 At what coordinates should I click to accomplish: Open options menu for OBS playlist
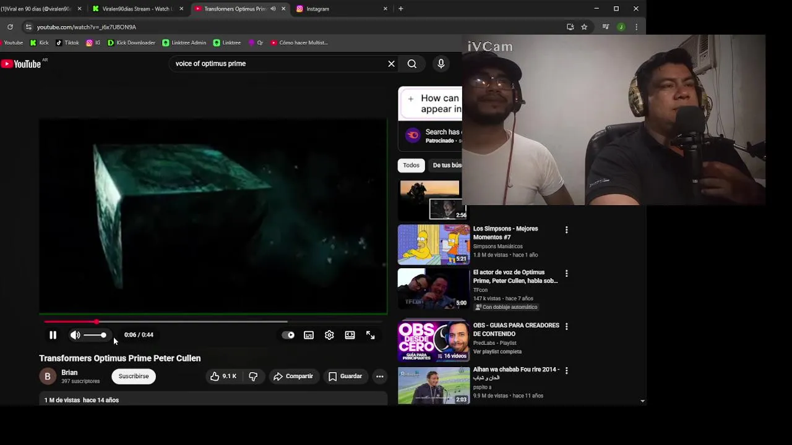click(x=566, y=326)
